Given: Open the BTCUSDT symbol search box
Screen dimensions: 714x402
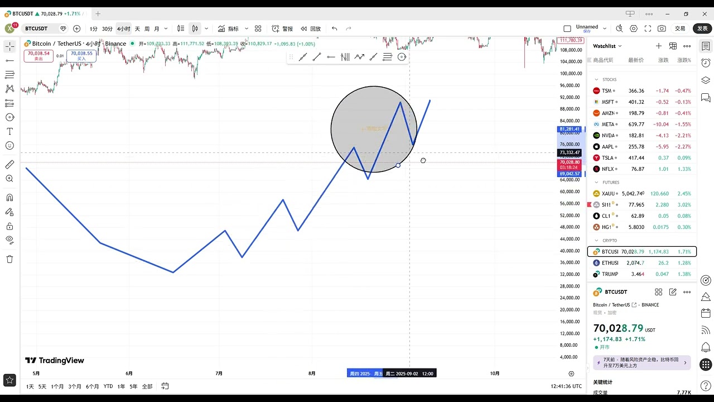Looking at the screenshot, I should 37,28.
